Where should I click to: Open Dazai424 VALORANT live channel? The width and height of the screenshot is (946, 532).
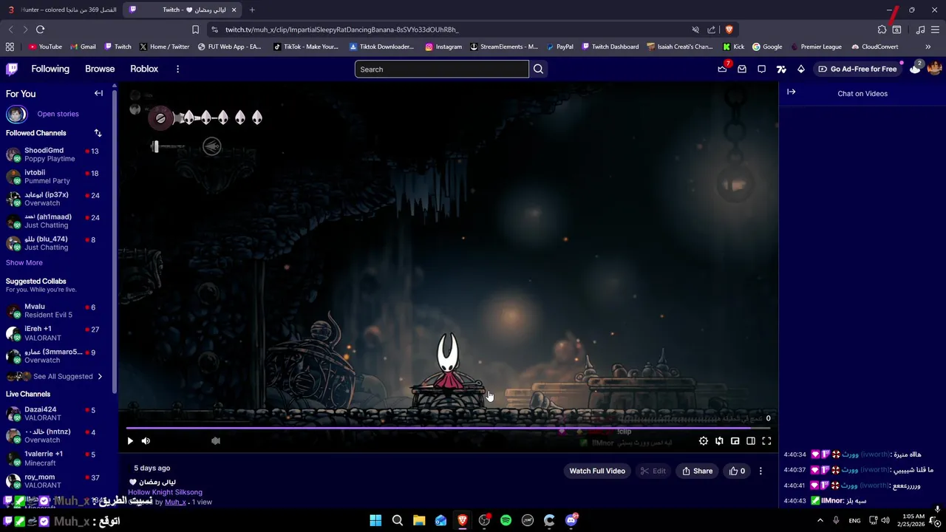click(57, 413)
